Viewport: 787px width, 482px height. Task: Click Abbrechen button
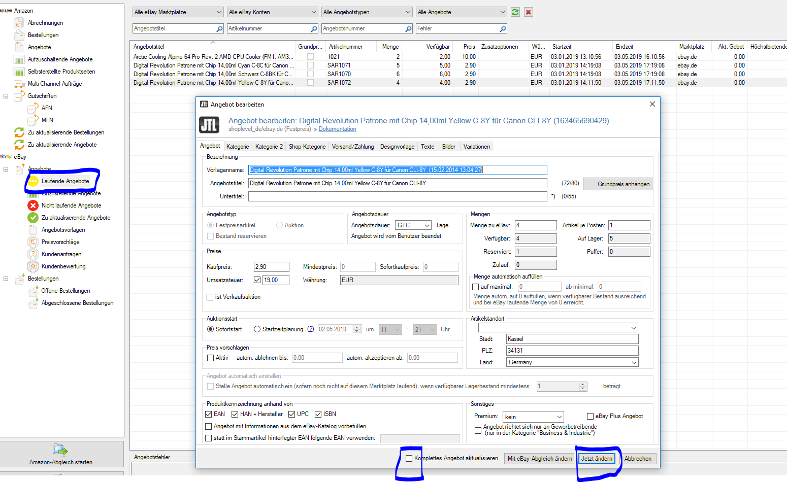click(638, 459)
